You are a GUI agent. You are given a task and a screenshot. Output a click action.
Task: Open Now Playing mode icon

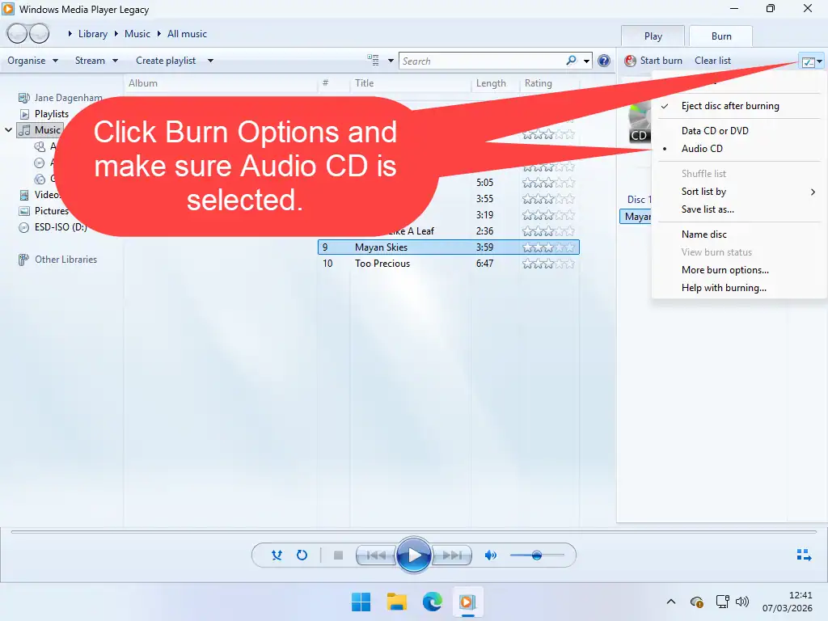pos(804,555)
